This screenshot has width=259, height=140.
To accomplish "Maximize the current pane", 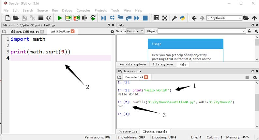I will [156, 18].
